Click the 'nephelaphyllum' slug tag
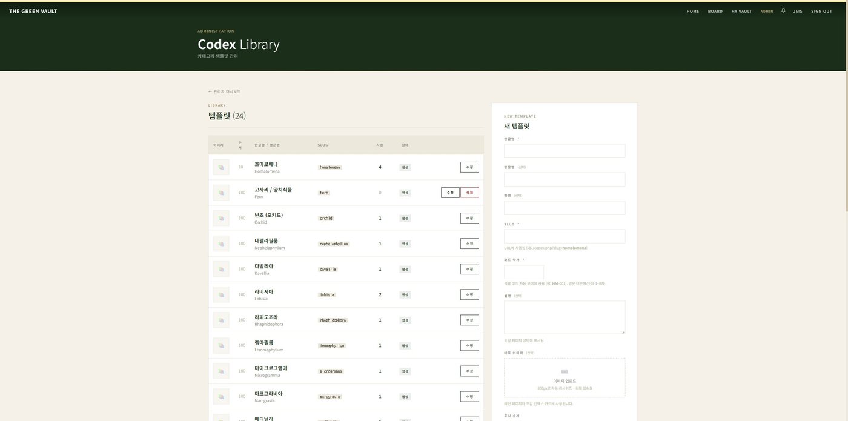 pos(334,244)
